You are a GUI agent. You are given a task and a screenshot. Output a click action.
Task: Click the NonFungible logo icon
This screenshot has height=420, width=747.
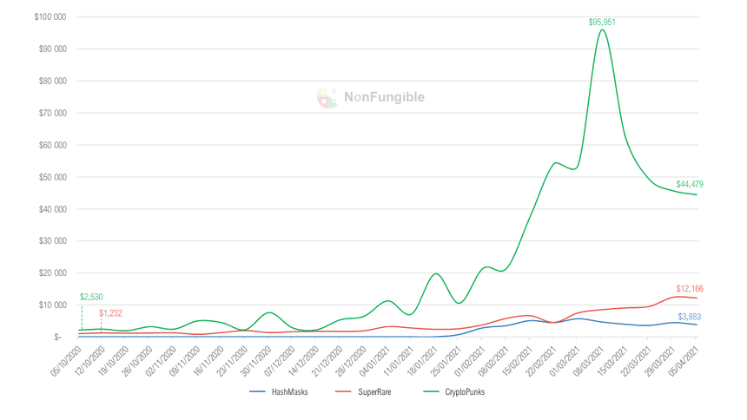pyautogui.click(x=327, y=97)
